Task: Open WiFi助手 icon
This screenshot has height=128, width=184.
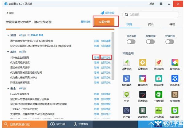Action: pyautogui.click(x=175, y=78)
